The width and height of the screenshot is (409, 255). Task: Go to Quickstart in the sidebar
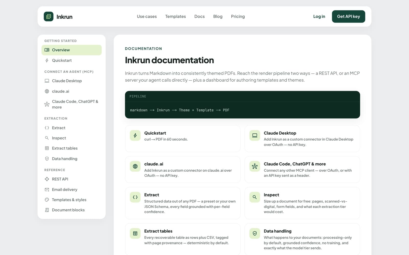[x=72, y=60]
